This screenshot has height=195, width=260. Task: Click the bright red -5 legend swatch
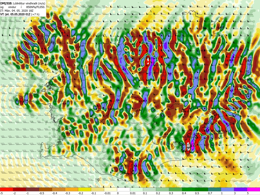click(6, 190)
